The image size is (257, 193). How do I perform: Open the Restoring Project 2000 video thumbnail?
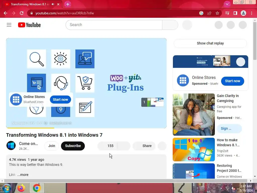pyautogui.click(x=194, y=171)
